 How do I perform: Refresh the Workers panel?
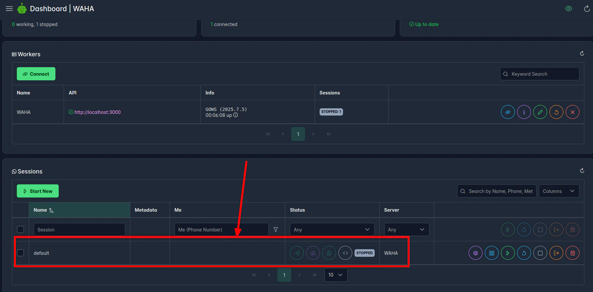582,54
